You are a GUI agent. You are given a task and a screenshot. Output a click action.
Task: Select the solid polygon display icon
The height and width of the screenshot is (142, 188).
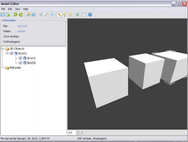point(52,14)
